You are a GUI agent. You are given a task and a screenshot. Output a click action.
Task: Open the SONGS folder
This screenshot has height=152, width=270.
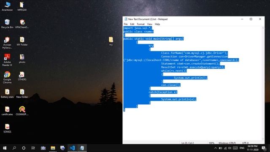click(x=7, y=128)
